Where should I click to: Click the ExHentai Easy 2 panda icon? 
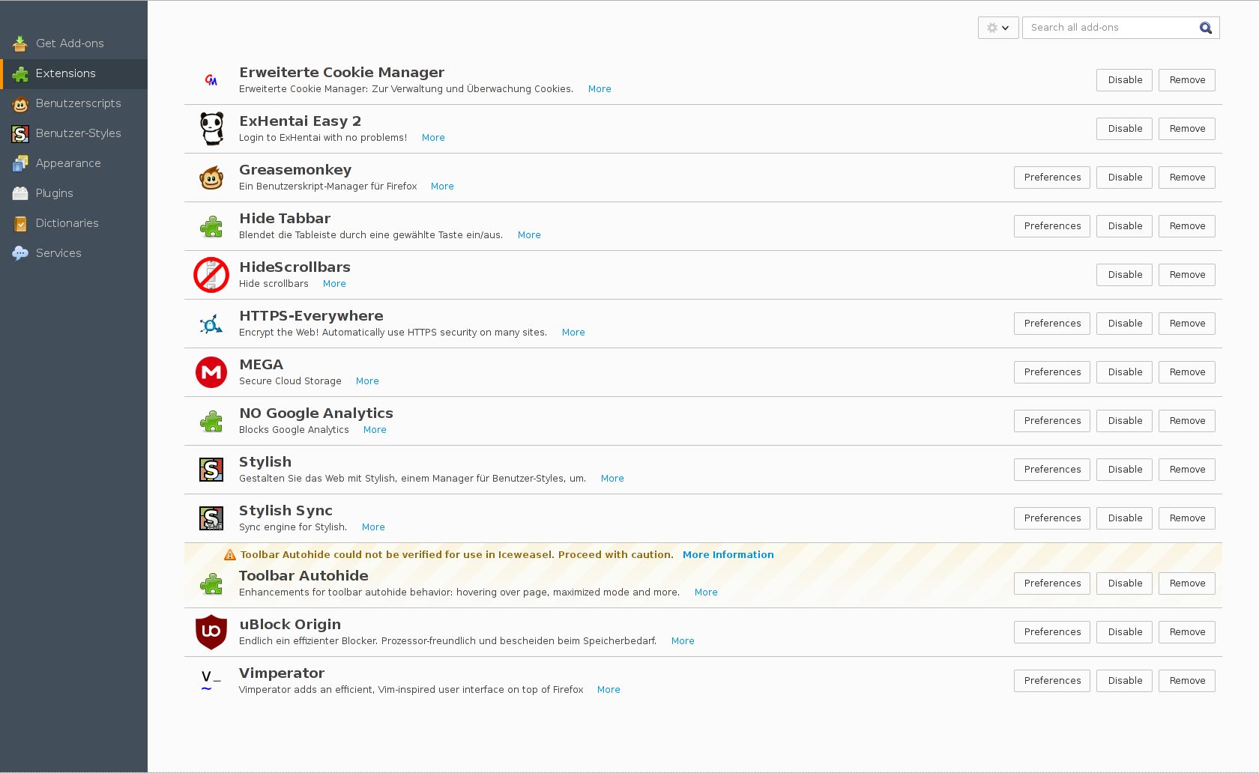tap(211, 129)
